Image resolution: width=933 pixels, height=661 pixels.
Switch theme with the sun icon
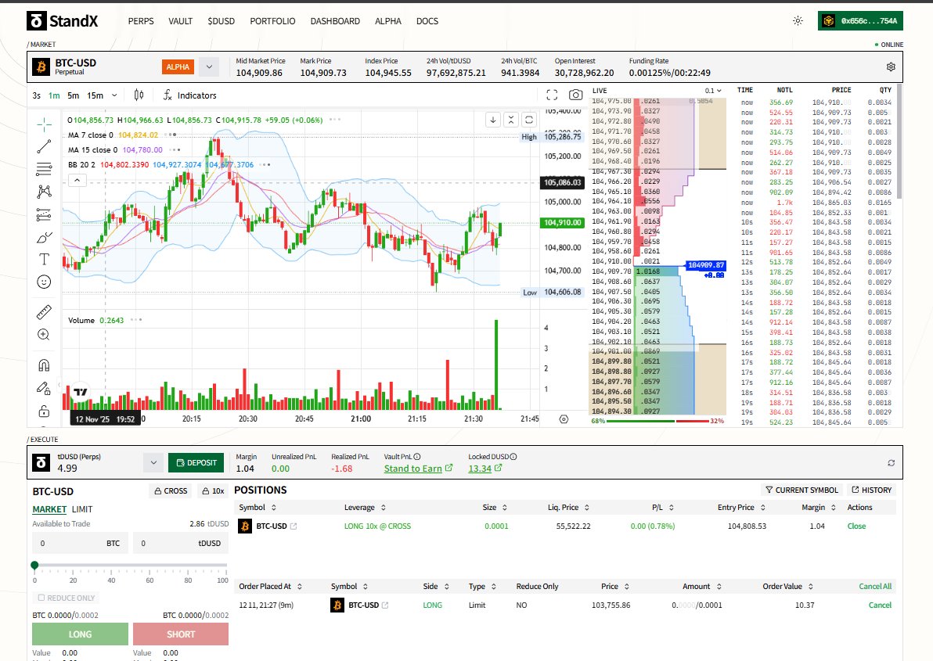point(797,21)
